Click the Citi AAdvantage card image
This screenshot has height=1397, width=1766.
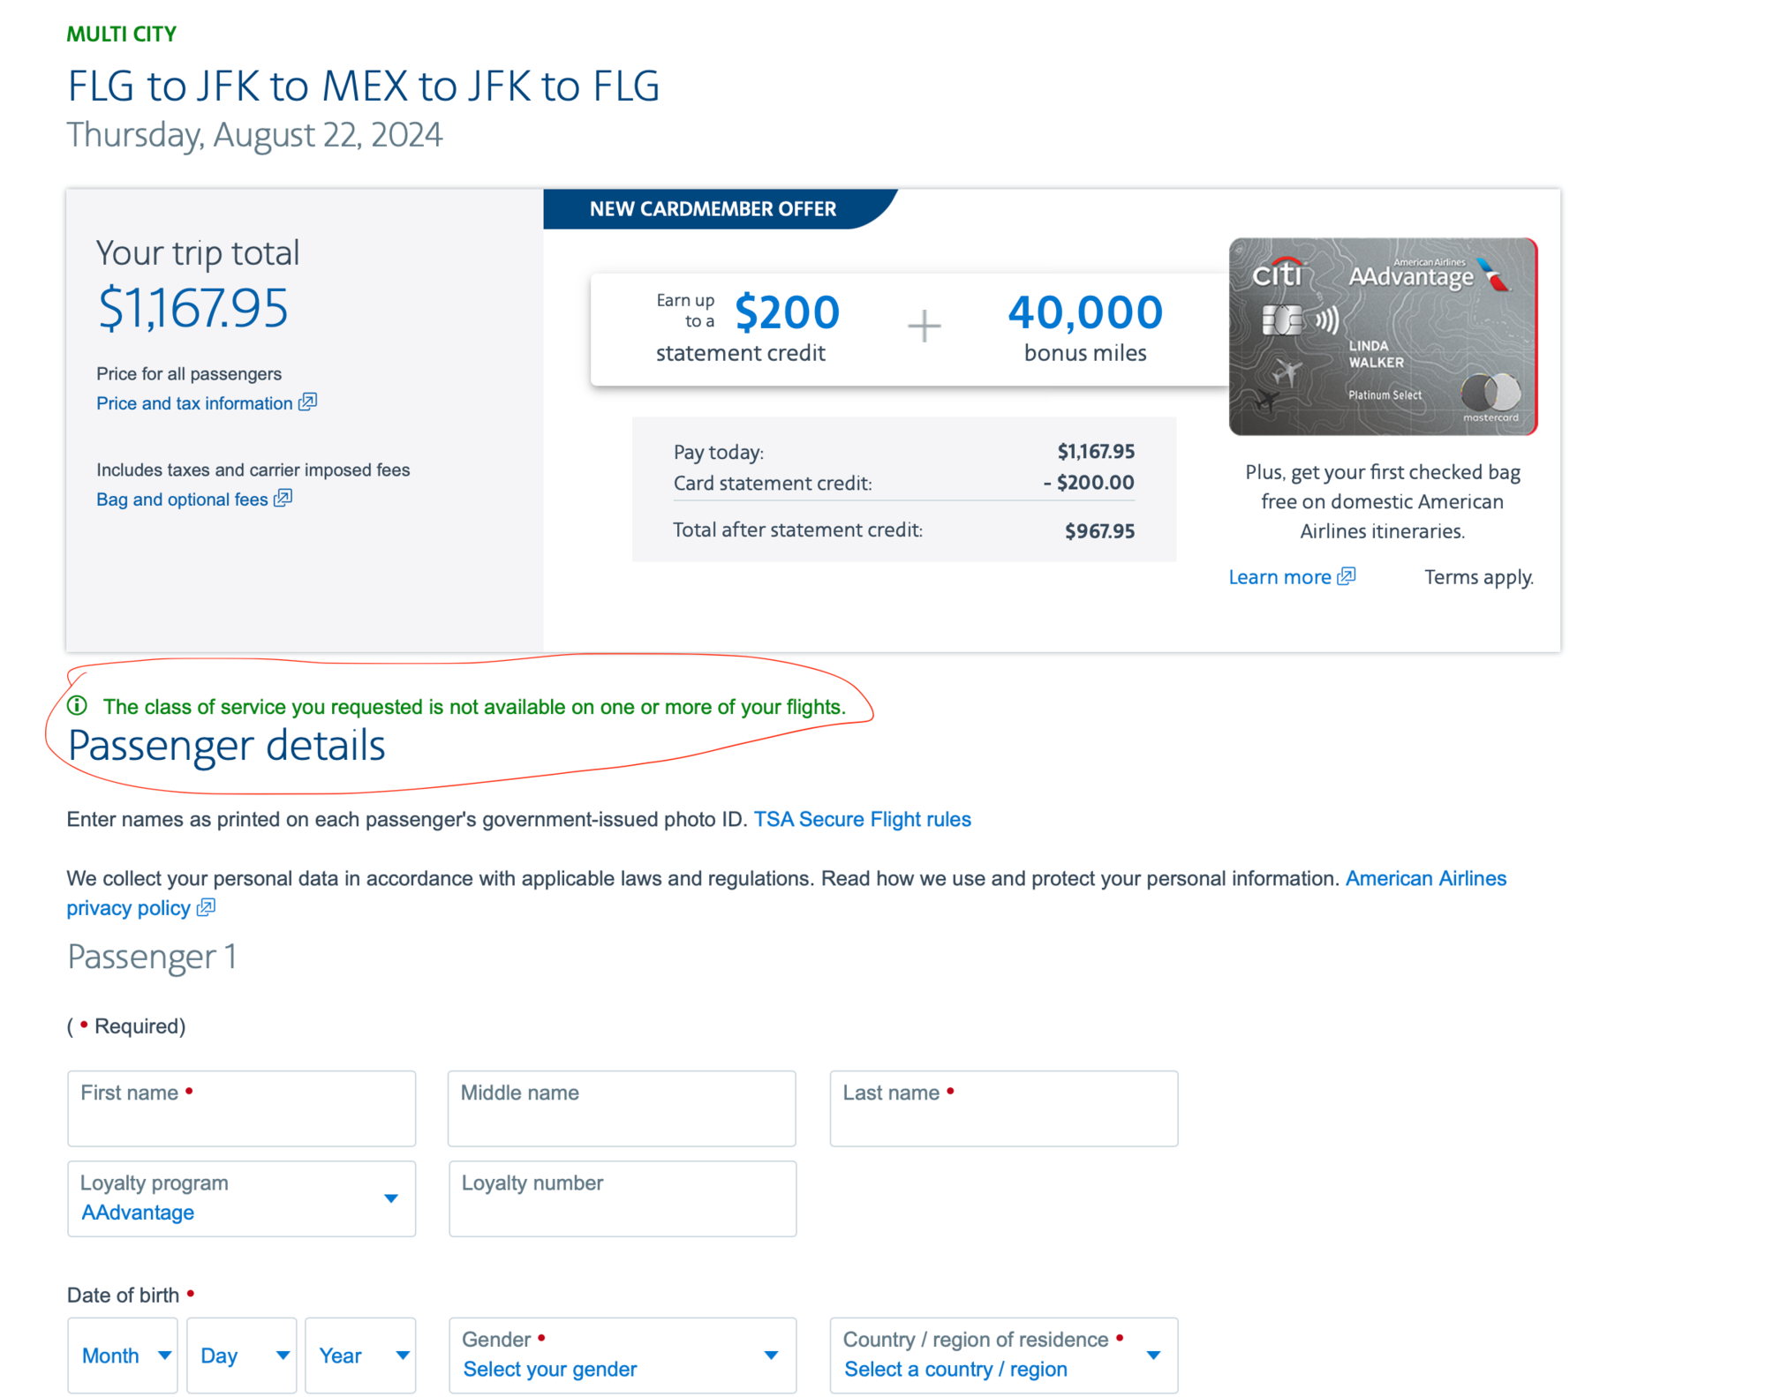pyautogui.click(x=1383, y=336)
